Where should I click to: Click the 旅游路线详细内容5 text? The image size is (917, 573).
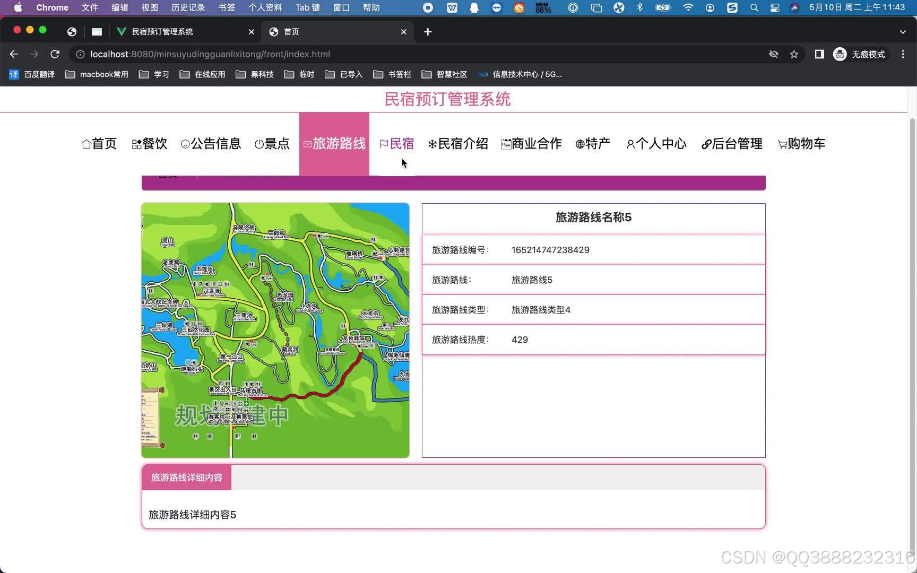click(192, 515)
